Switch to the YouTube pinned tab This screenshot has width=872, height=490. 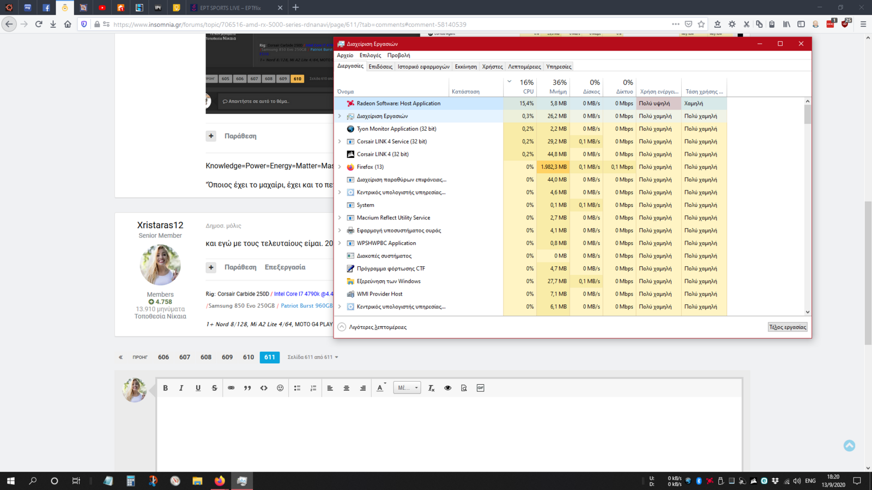click(102, 8)
